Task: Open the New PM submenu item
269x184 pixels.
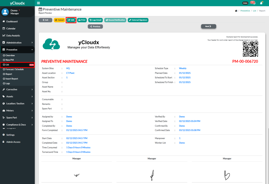Action: pyautogui.click(x=9, y=60)
